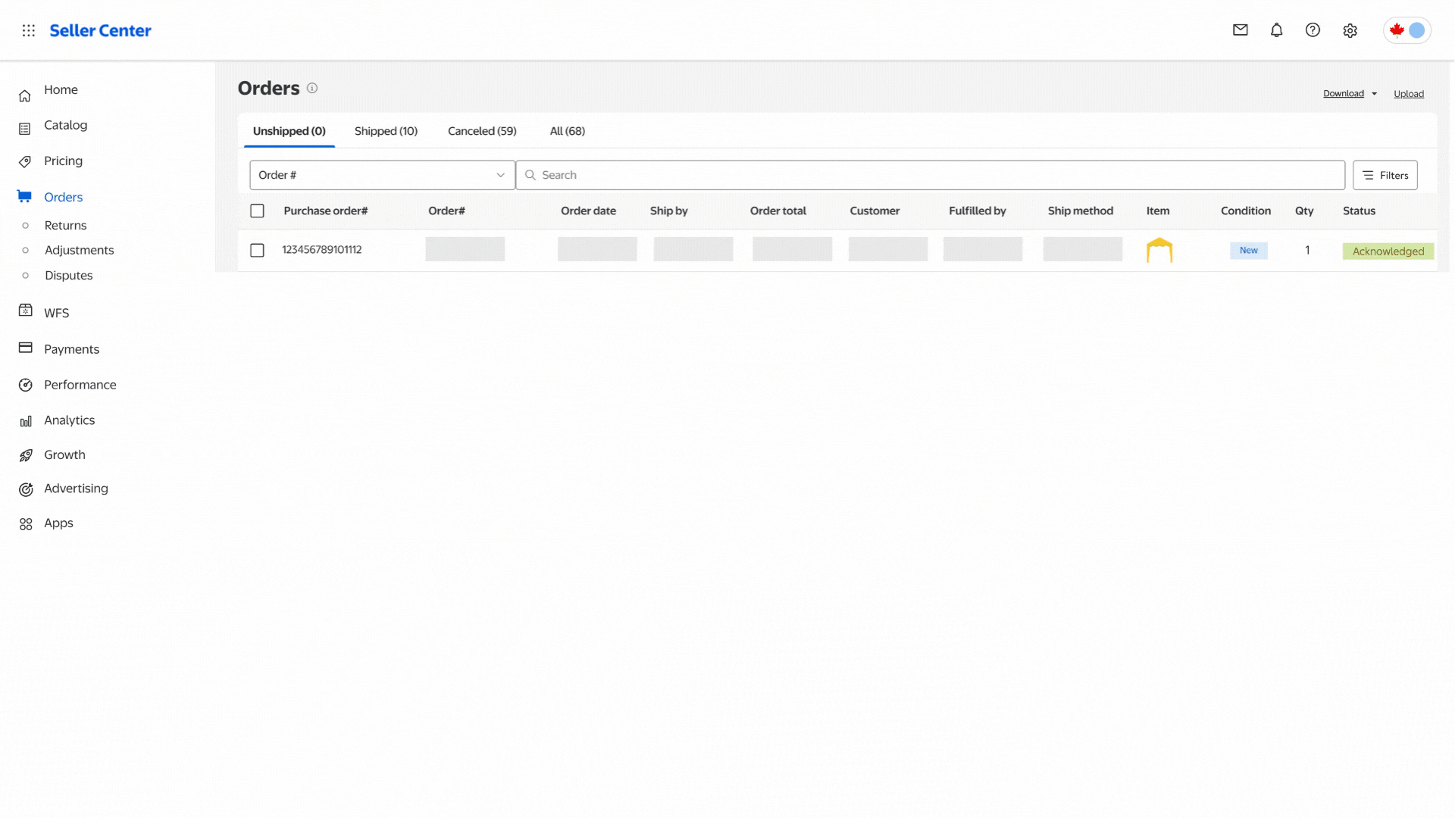Click the WFS sidebar icon

[26, 311]
